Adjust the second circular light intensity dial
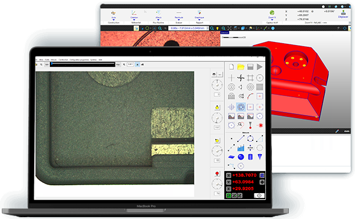The height and width of the screenshot is (219, 355). click(x=217, y=118)
